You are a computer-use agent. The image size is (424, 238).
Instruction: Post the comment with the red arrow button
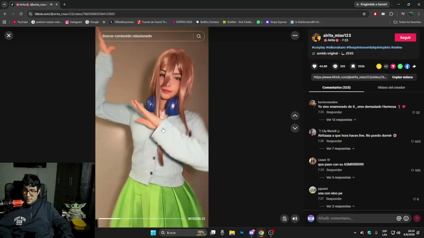(x=417, y=218)
